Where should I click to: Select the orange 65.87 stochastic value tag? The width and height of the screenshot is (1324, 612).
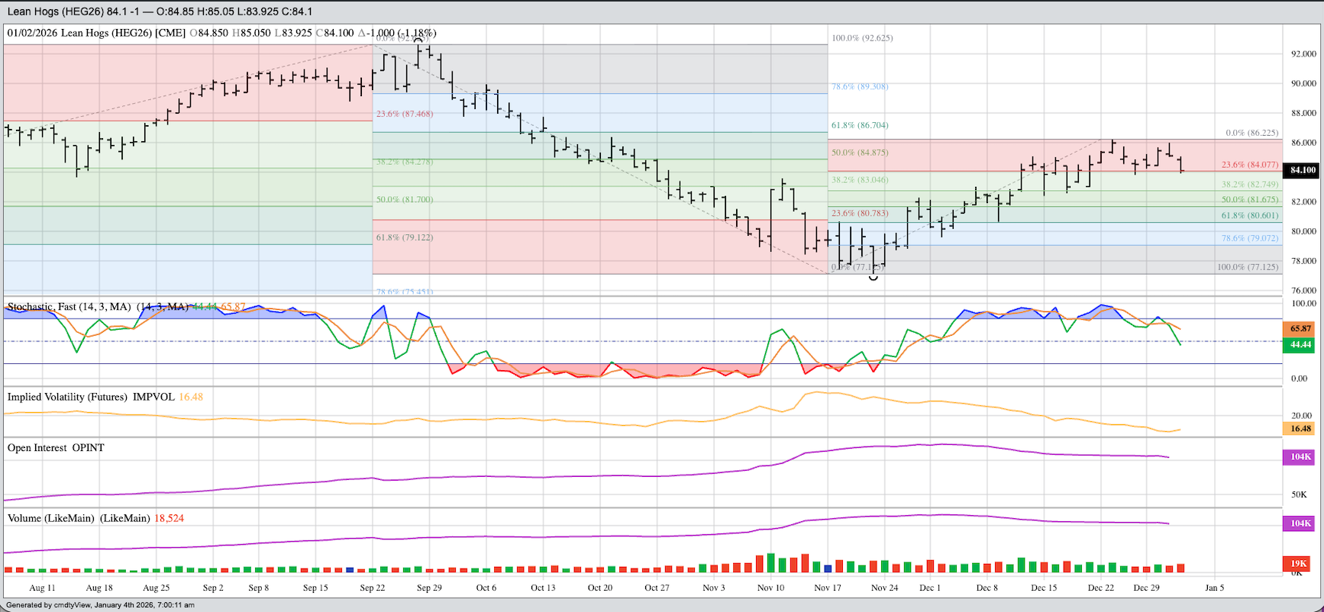(x=1300, y=329)
